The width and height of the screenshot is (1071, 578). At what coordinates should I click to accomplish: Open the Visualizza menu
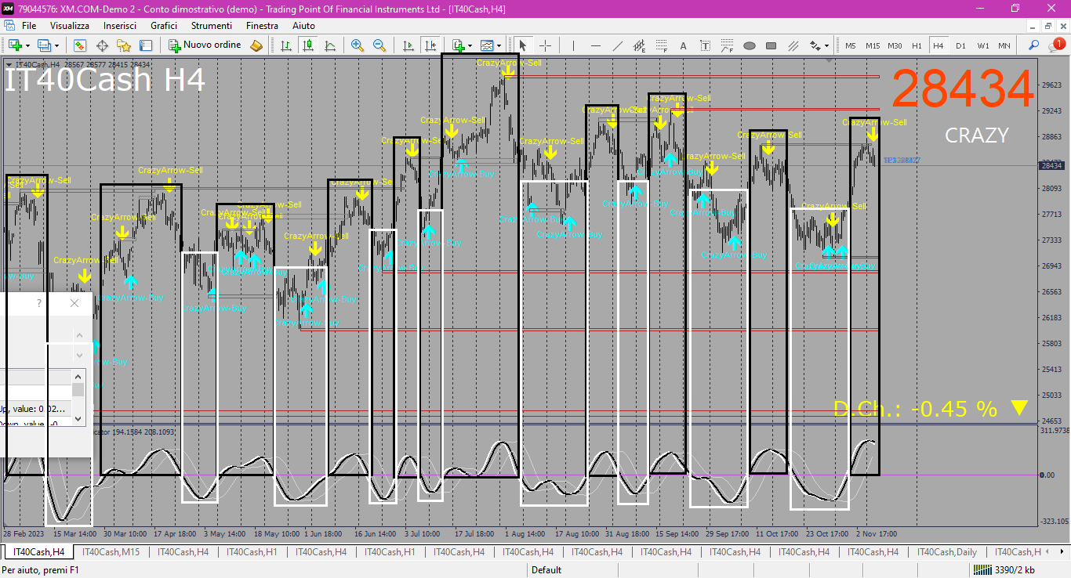click(x=70, y=26)
